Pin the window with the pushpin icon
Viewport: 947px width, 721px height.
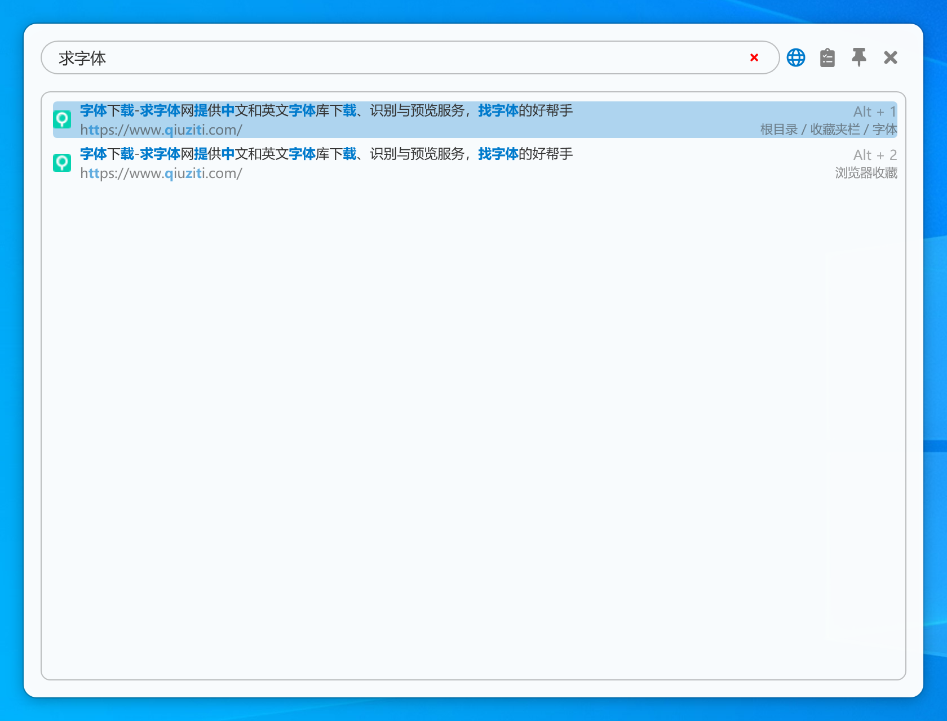[x=859, y=57]
